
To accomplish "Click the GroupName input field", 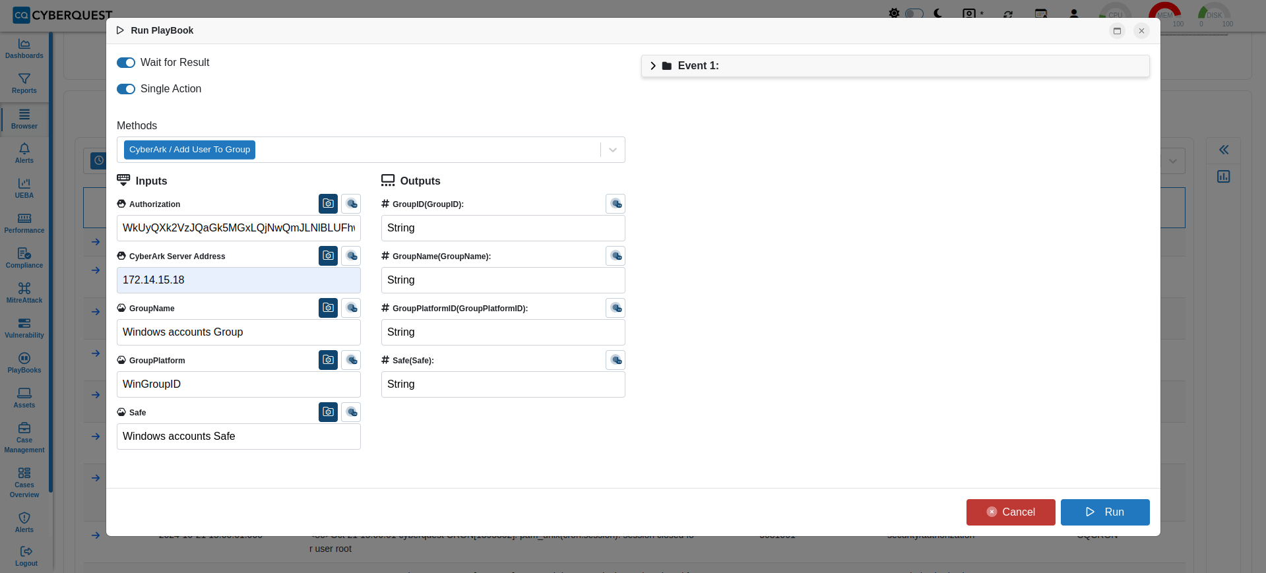I will tap(239, 332).
